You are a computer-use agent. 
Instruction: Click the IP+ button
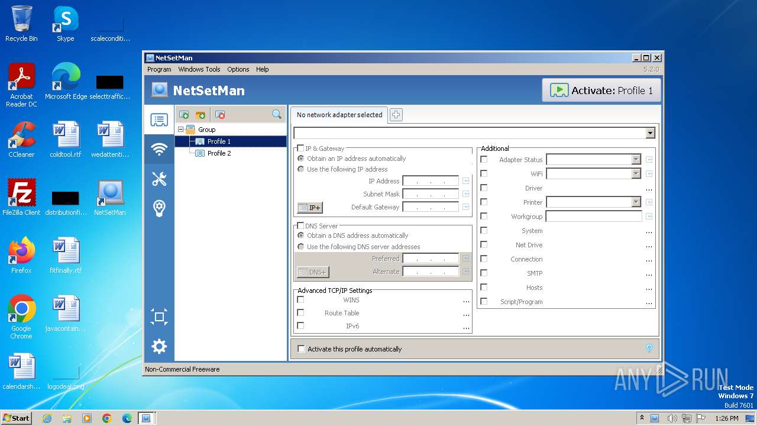310,208
